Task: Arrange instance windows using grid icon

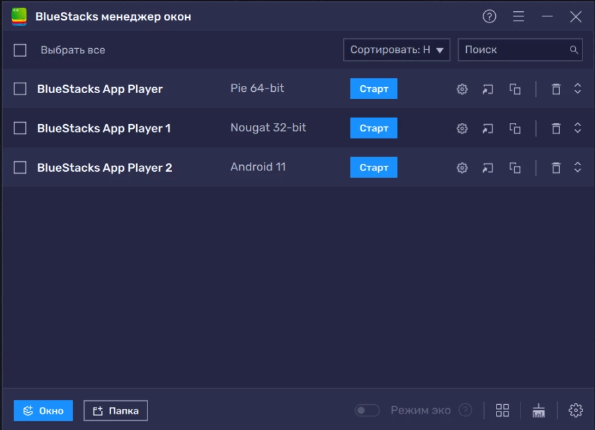Action: (x=502, y=410)
